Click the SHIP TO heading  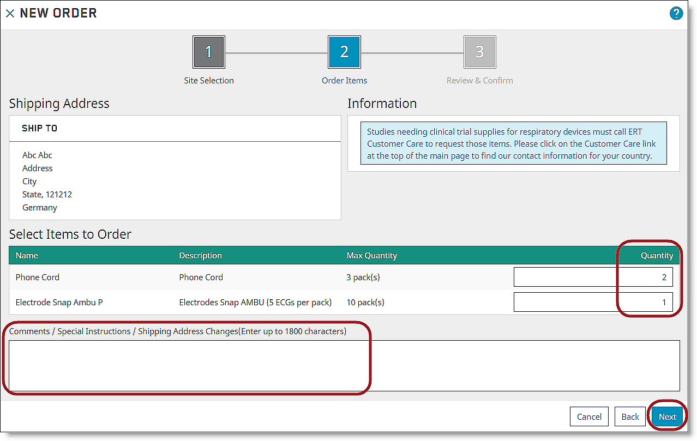39,129
